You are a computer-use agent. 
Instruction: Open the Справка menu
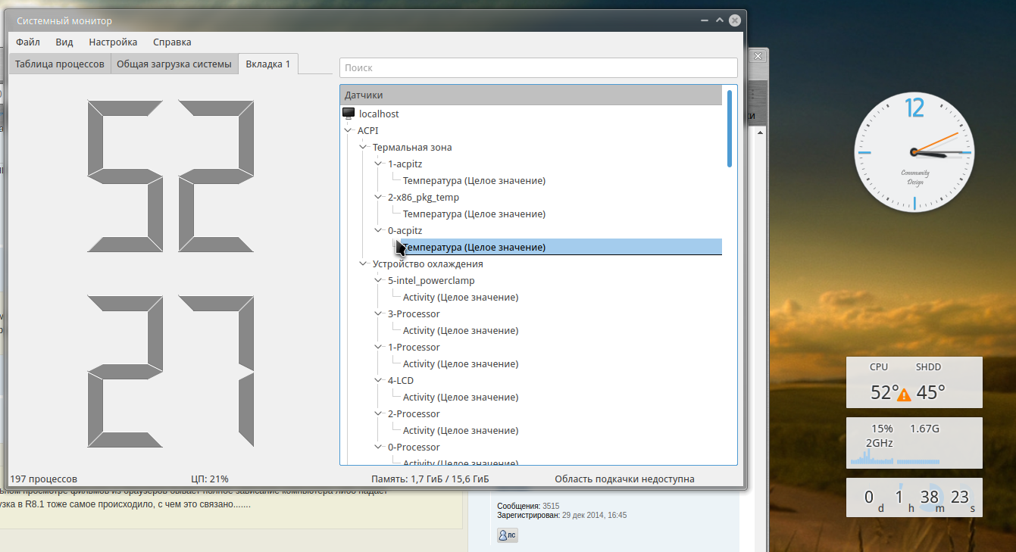click(x=172, y=42)
